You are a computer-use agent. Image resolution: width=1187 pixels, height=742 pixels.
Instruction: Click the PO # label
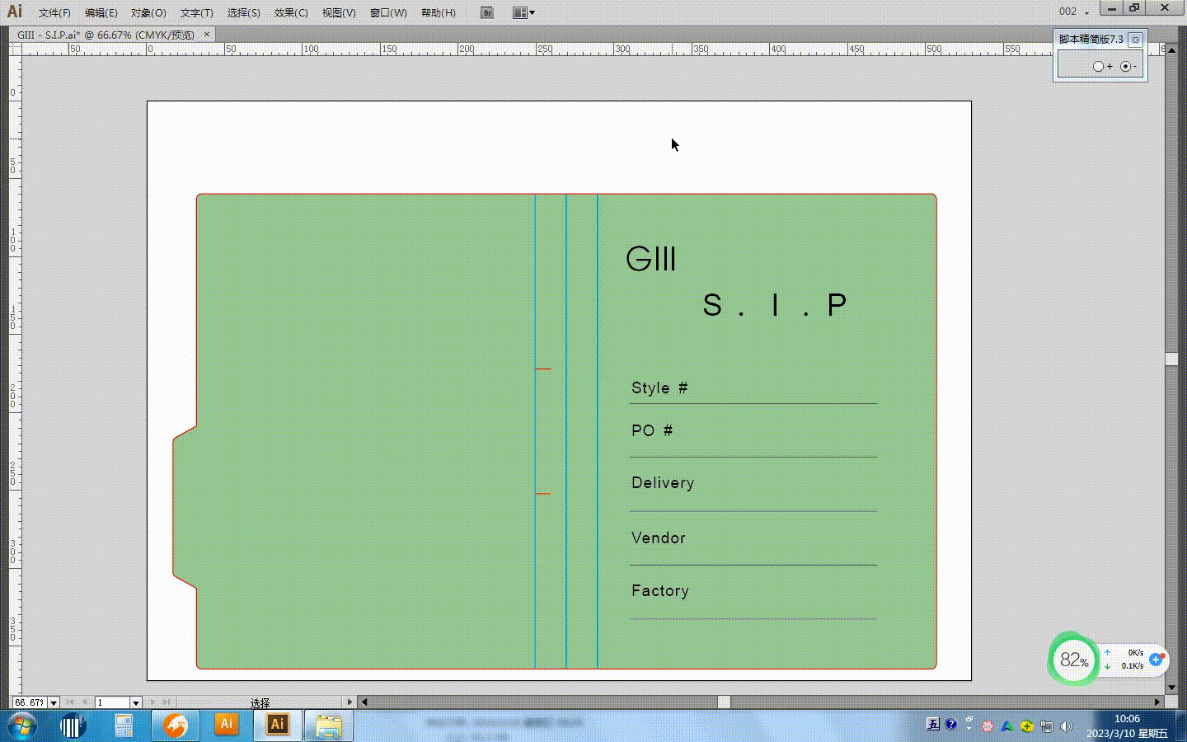click(x=652, y=431)
